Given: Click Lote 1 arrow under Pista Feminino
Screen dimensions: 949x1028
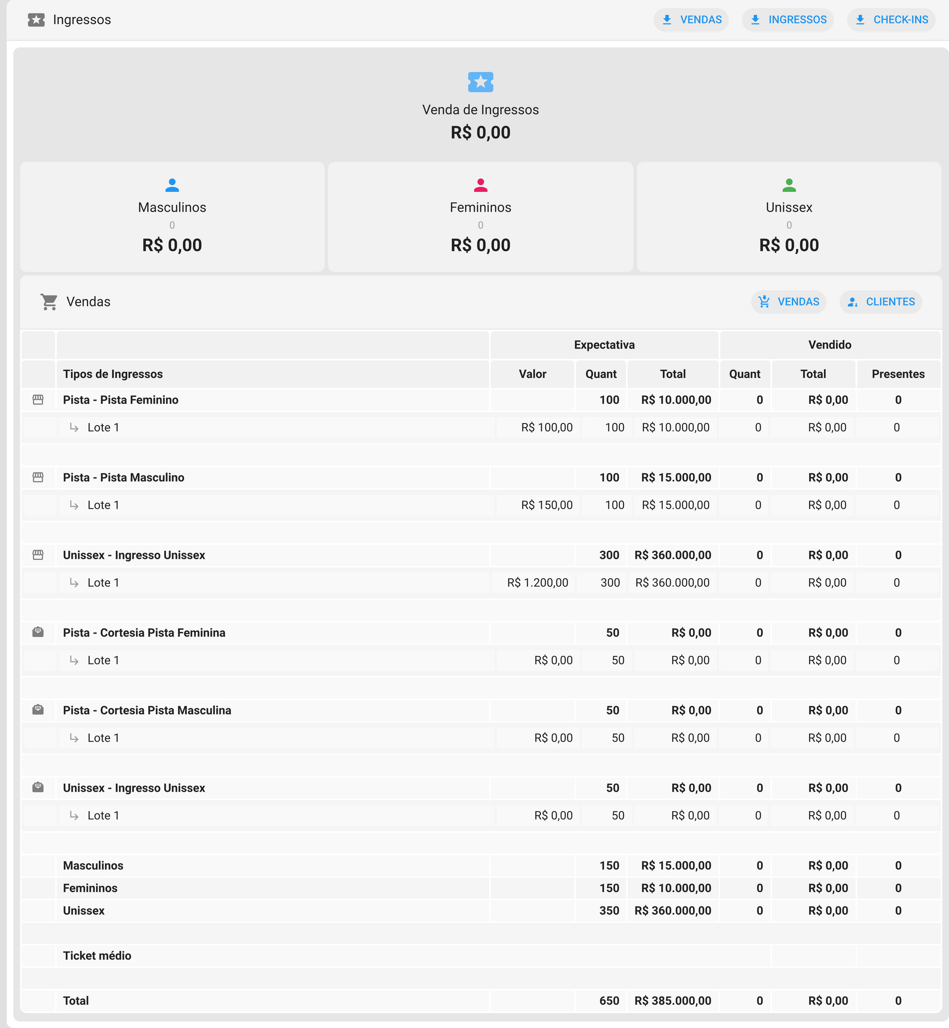Looking at the screenshot, I should pyautogui.click(x=74, y=428).
